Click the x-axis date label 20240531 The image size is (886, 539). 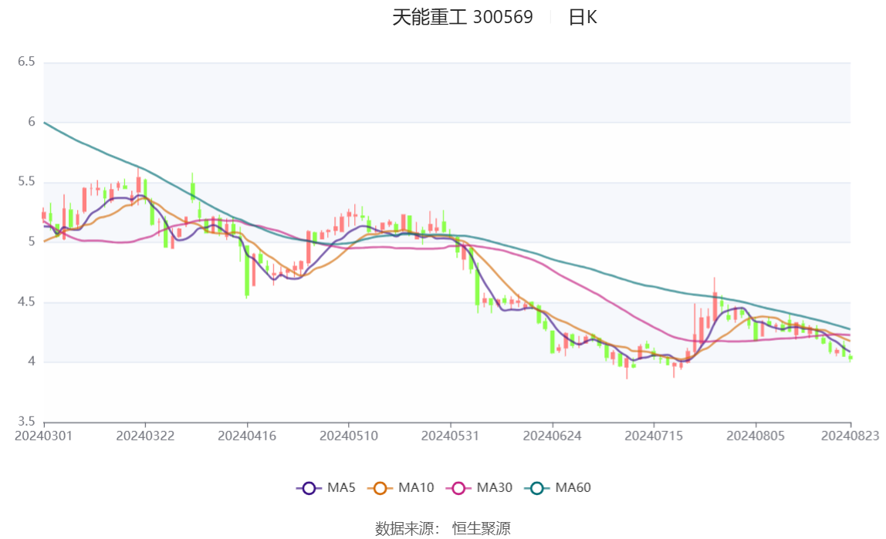tap(451, 436)
